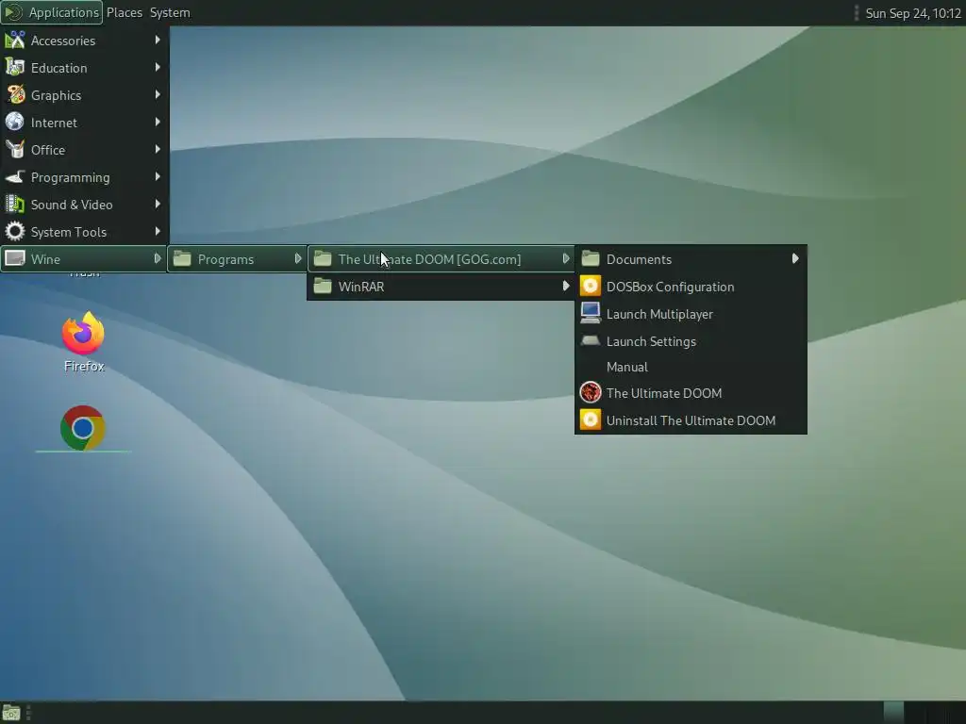Image resolution: width=966 pixels, height=724 pixels.
Task: Expand the Education submenu arrow
Action: (158, 67)
